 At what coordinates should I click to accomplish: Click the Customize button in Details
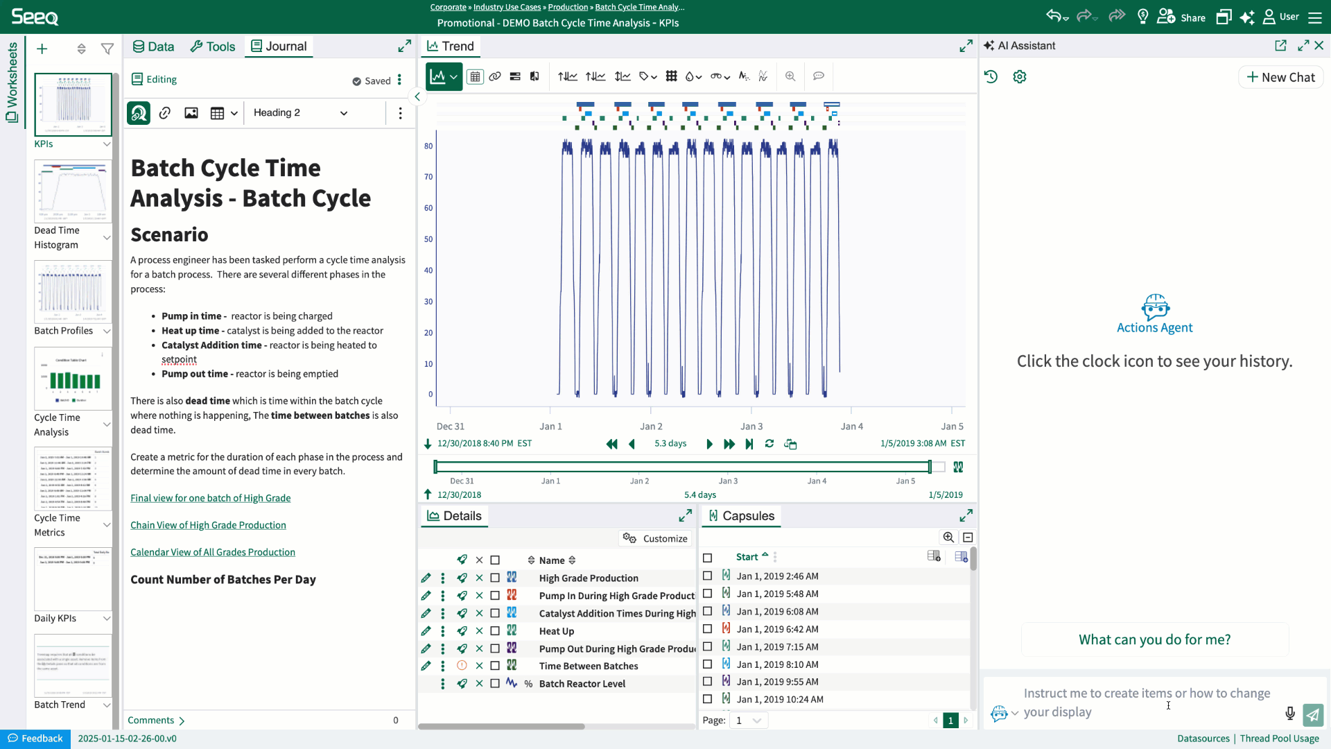click(x=655, y=539)
